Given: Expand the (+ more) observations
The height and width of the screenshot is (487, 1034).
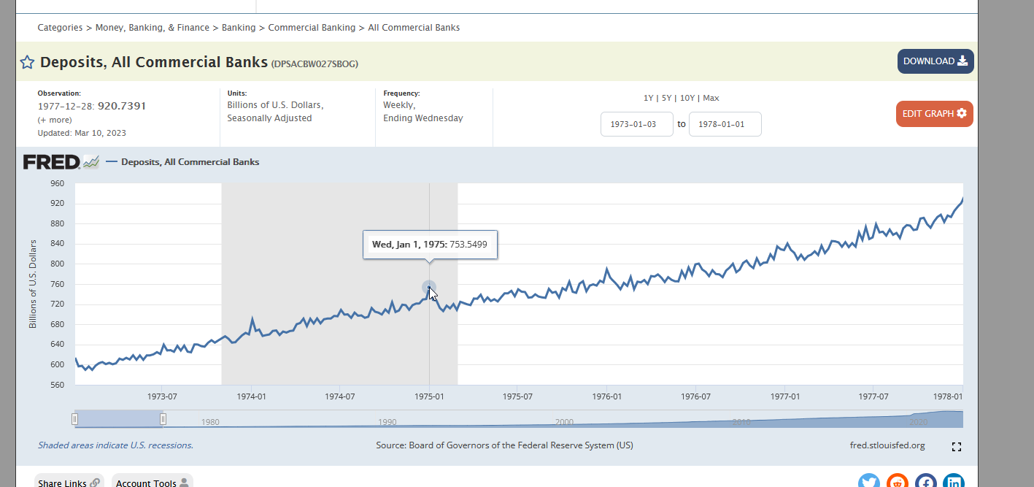Looking at the screenshot, I should coord(55,120).
